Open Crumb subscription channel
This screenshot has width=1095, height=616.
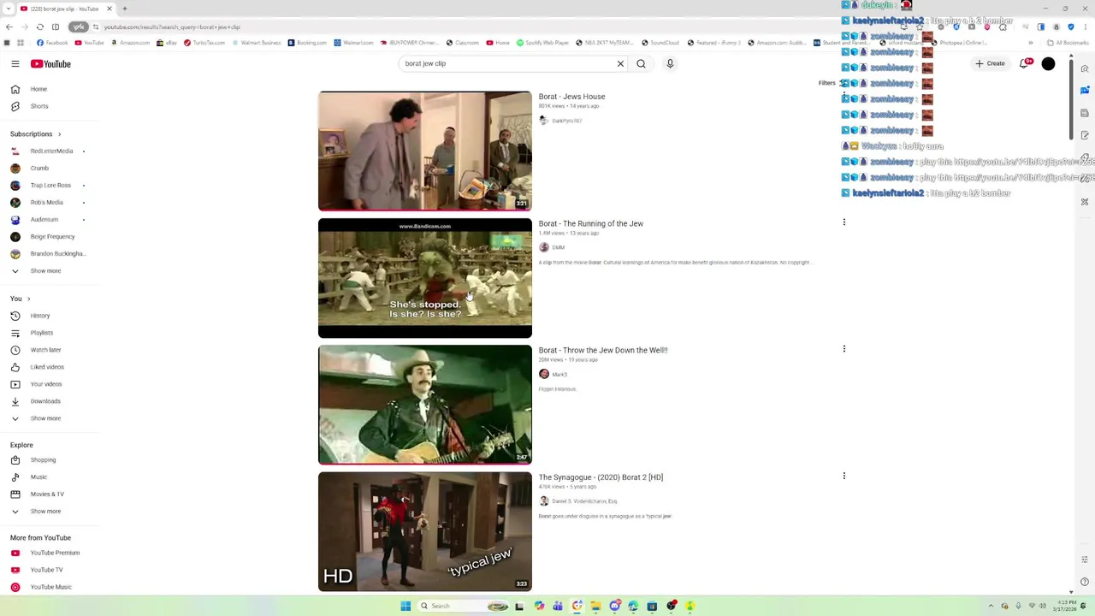(x=39, y=169)
